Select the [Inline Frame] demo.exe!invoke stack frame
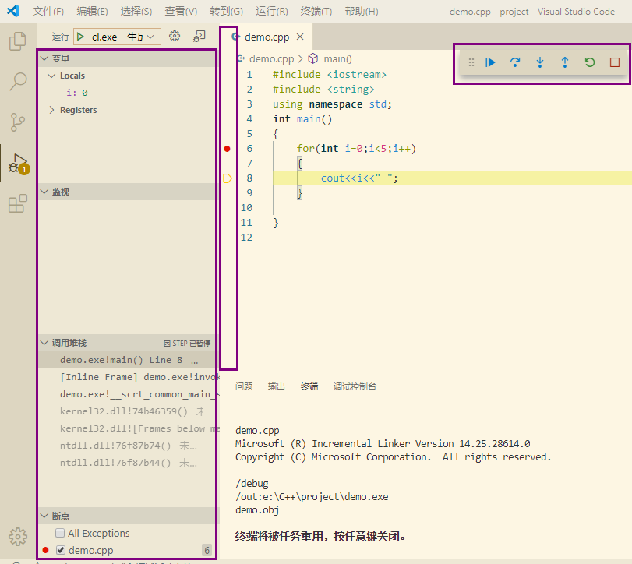The width and height of the screenshot is (632, 564). point(127,377)
